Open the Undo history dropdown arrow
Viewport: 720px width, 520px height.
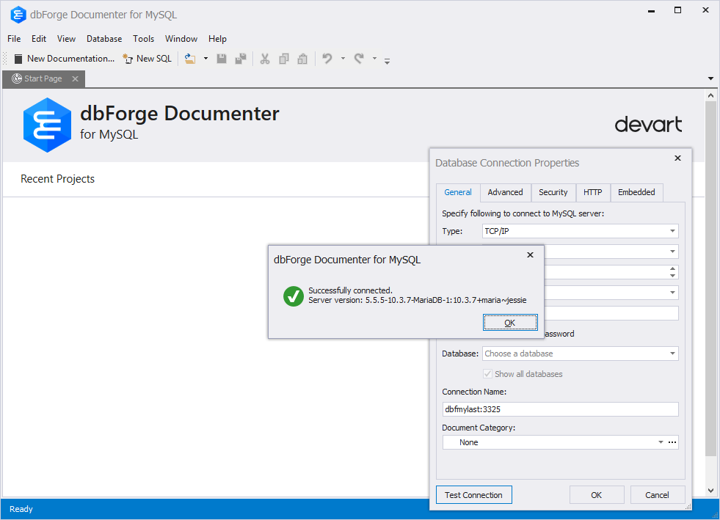343,59
